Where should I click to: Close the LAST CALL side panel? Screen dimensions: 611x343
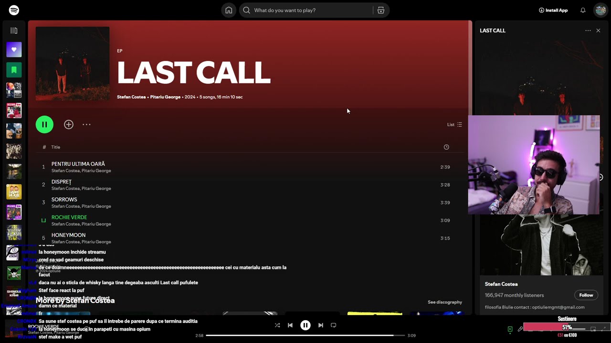pyautogui.click(x=598, y=30)
